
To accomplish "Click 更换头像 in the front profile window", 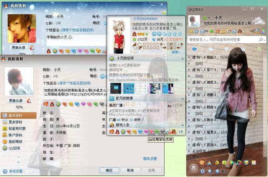I will pyautogui.click(x=16, y=101).
